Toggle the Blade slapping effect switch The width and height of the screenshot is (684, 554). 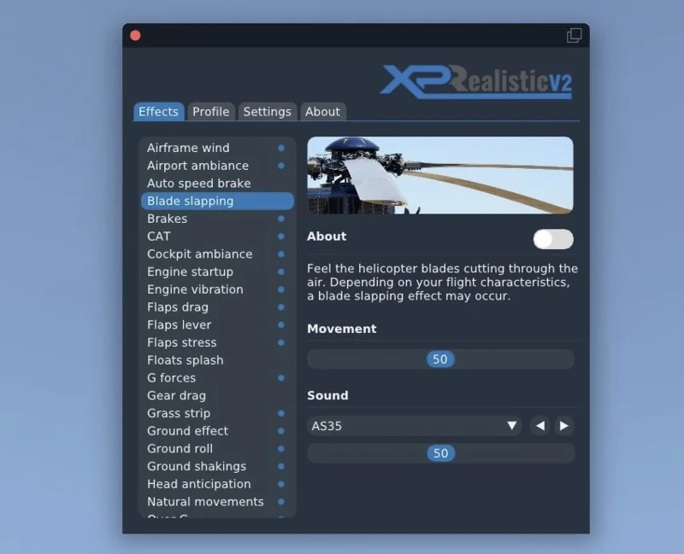coord(553,239)
